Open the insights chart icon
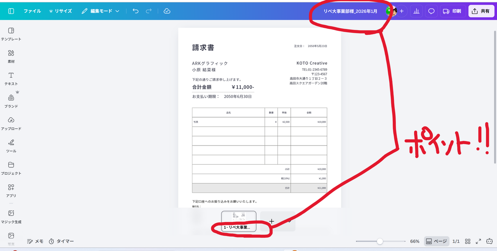This screenshot has height=251, width=497. [x=416, y=11]
